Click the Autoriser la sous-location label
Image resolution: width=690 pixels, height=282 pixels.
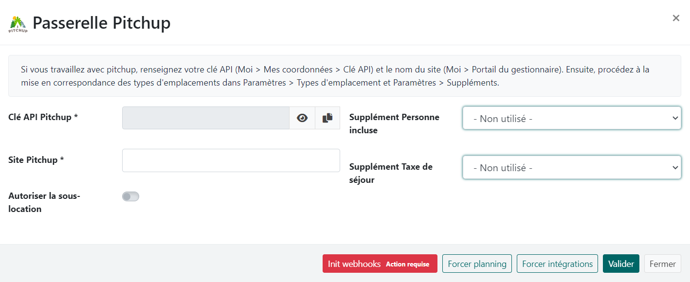tap(44, 202)
